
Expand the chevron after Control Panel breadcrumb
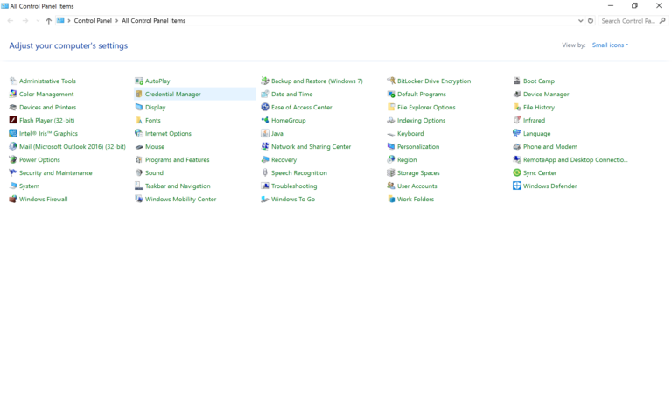116,21
